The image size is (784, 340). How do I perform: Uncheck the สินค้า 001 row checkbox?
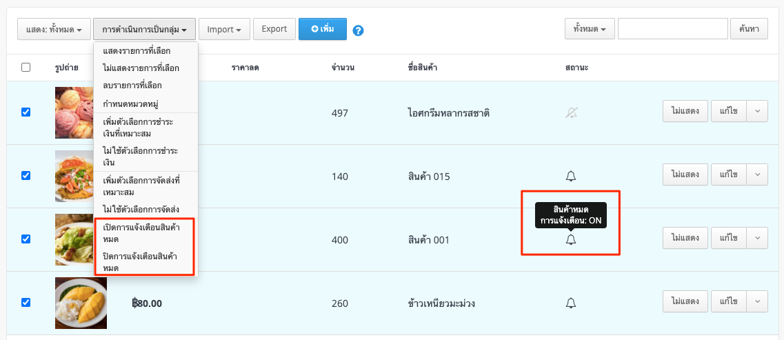(x=26, y=239)
